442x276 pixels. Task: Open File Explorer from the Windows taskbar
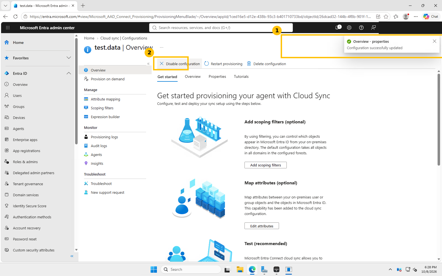240,270
